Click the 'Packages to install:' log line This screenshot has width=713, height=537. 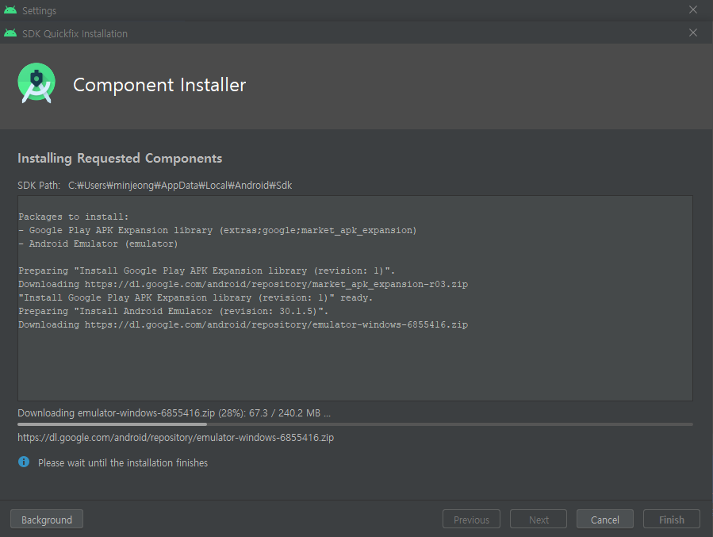click(74, 217)
